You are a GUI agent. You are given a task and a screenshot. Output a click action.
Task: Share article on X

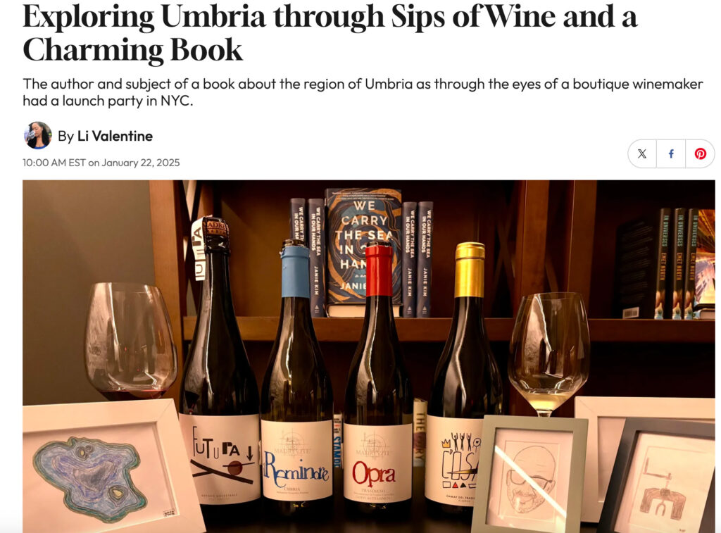pyautogui.click(x=642, y=153)
